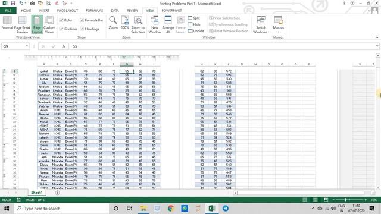Click zoom out minus button

333,200
